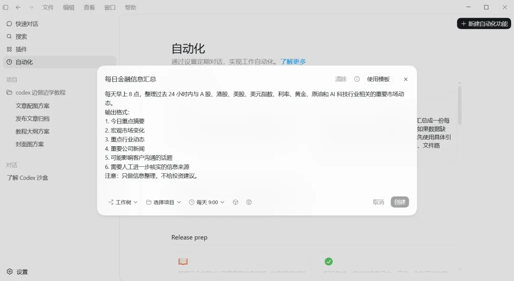The image size is (514, 281).
Task: Click the brain reasoning icon in dialog
Action: coord(249,202)
